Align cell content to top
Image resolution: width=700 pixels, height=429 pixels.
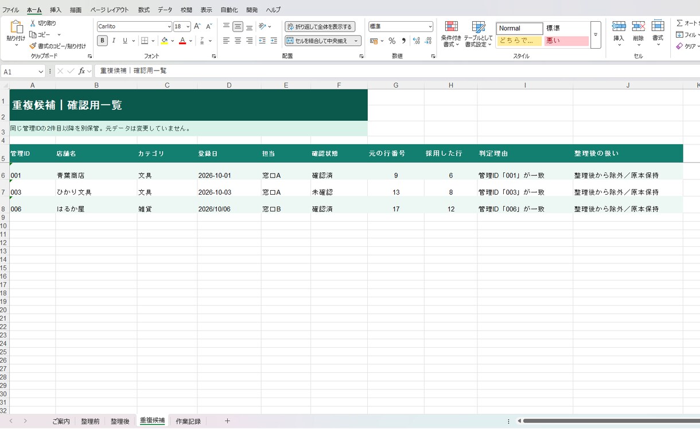(x=226, y=26)
